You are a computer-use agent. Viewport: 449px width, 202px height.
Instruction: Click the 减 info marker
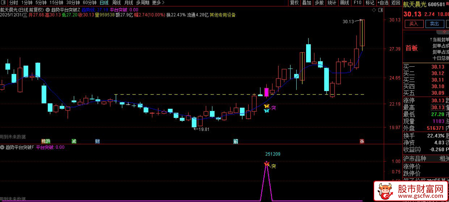[74, 141]
